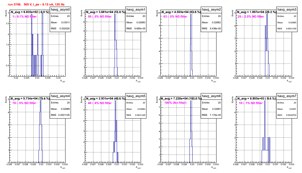The width and height of the screenshot is (302, 173).
Task: Select the RMS value 0.0001258
Action: tap(291, 29)
